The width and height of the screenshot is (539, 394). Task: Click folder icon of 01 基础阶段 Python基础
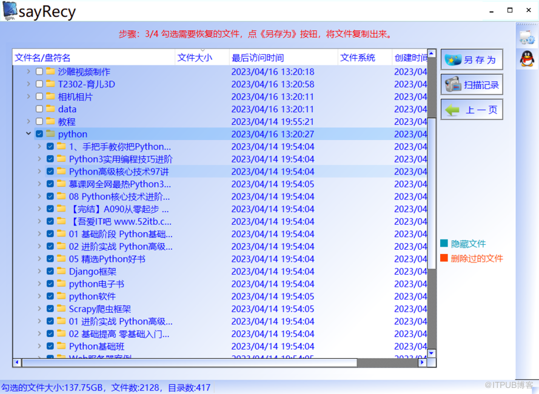pyautogui.click(x=61, y=234)
